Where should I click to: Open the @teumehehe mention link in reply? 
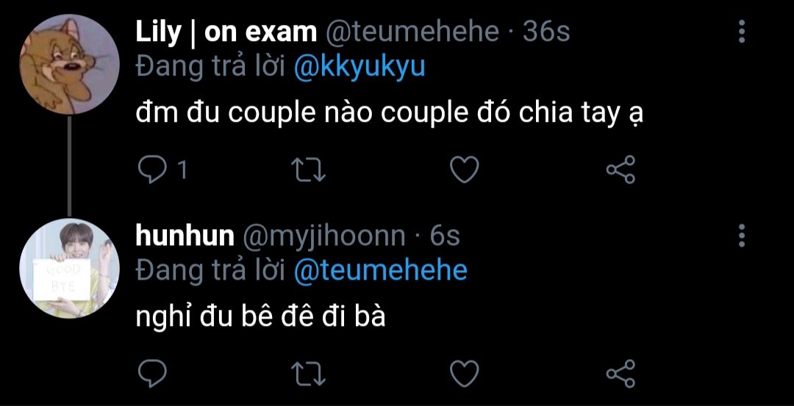pos(380,270)
